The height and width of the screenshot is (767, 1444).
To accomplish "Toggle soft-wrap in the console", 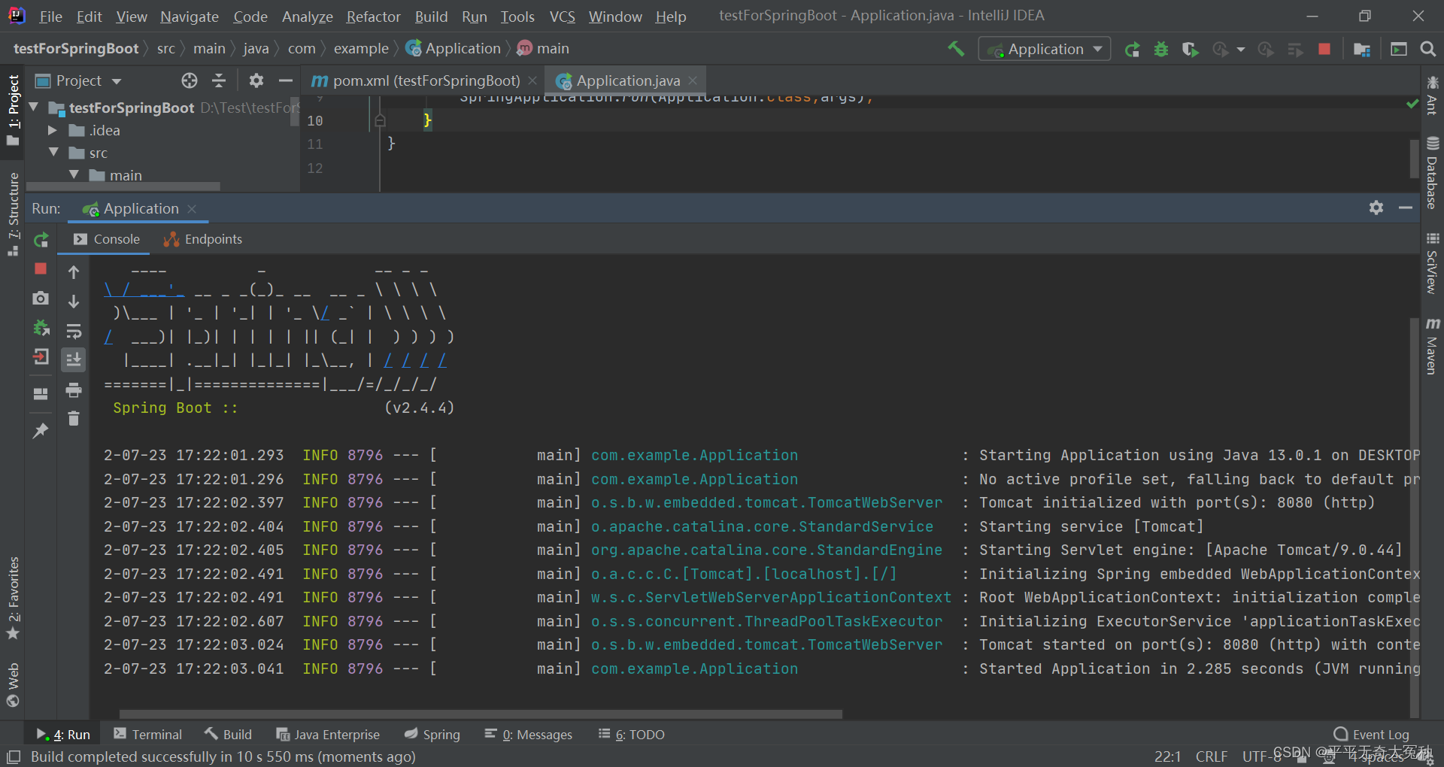I will pos(74,331).
